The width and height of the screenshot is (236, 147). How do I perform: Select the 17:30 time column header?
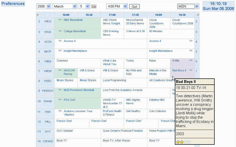coord(135,15)
